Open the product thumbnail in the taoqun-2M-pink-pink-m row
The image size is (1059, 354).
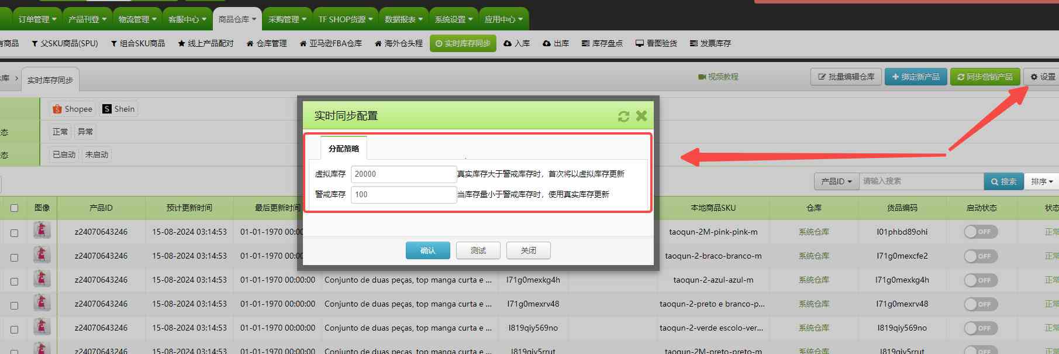pyautogui.click(x=42, y=231)
